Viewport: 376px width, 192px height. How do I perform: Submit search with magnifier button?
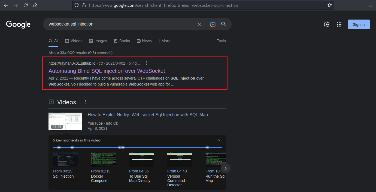point(224,24)
